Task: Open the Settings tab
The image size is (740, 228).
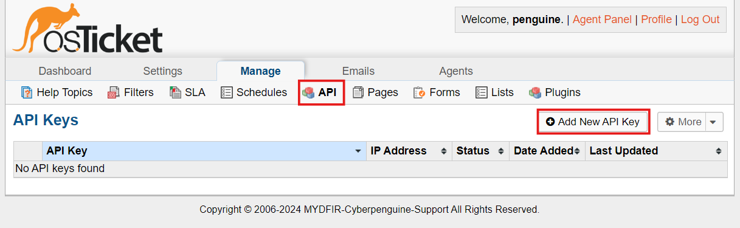Action: [x=162, y=71]
